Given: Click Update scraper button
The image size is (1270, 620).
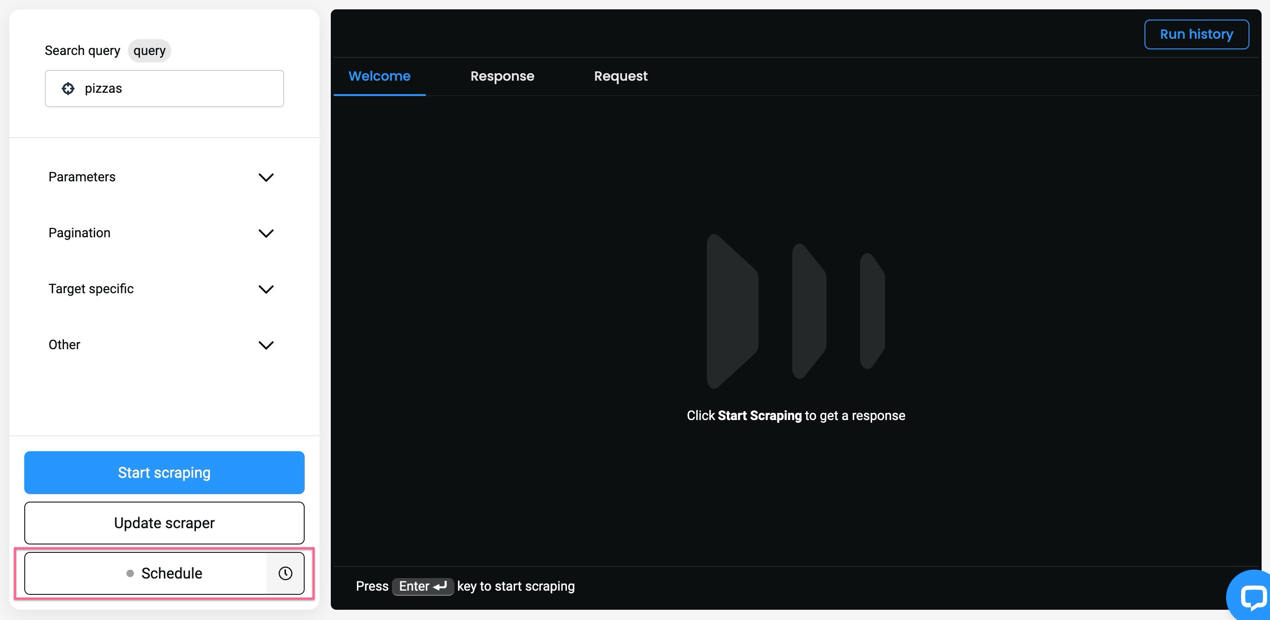Looking at the screenshot, I should (x=164, y=522).
